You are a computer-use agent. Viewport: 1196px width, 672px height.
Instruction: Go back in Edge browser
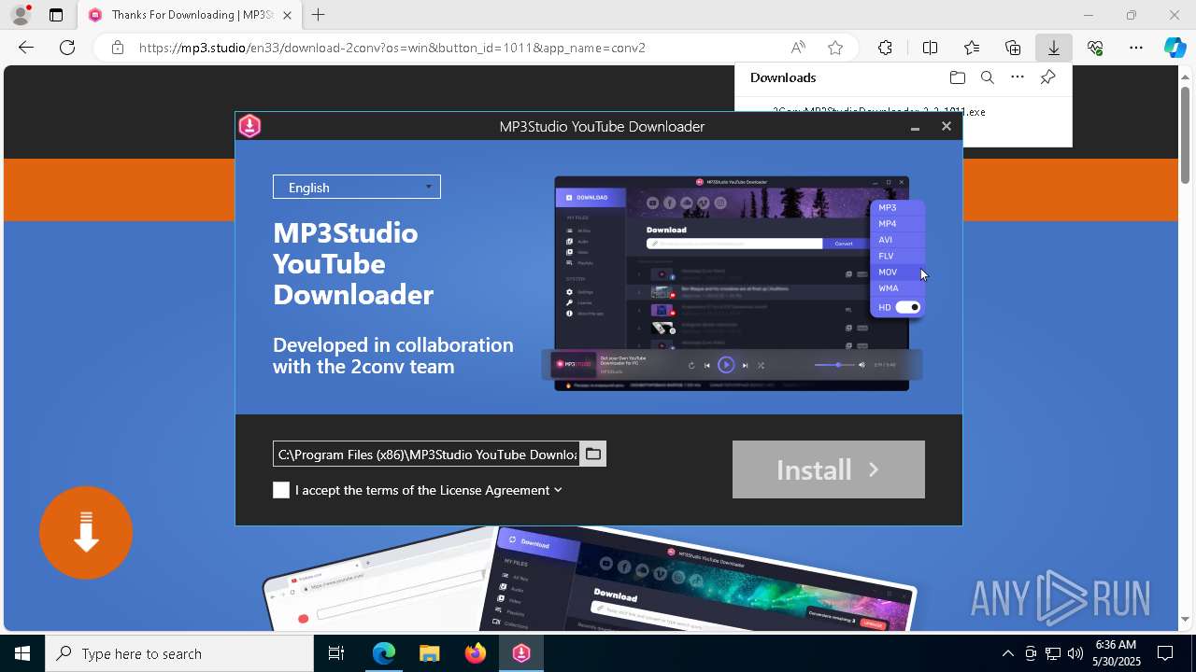click(x=26, y=48)
